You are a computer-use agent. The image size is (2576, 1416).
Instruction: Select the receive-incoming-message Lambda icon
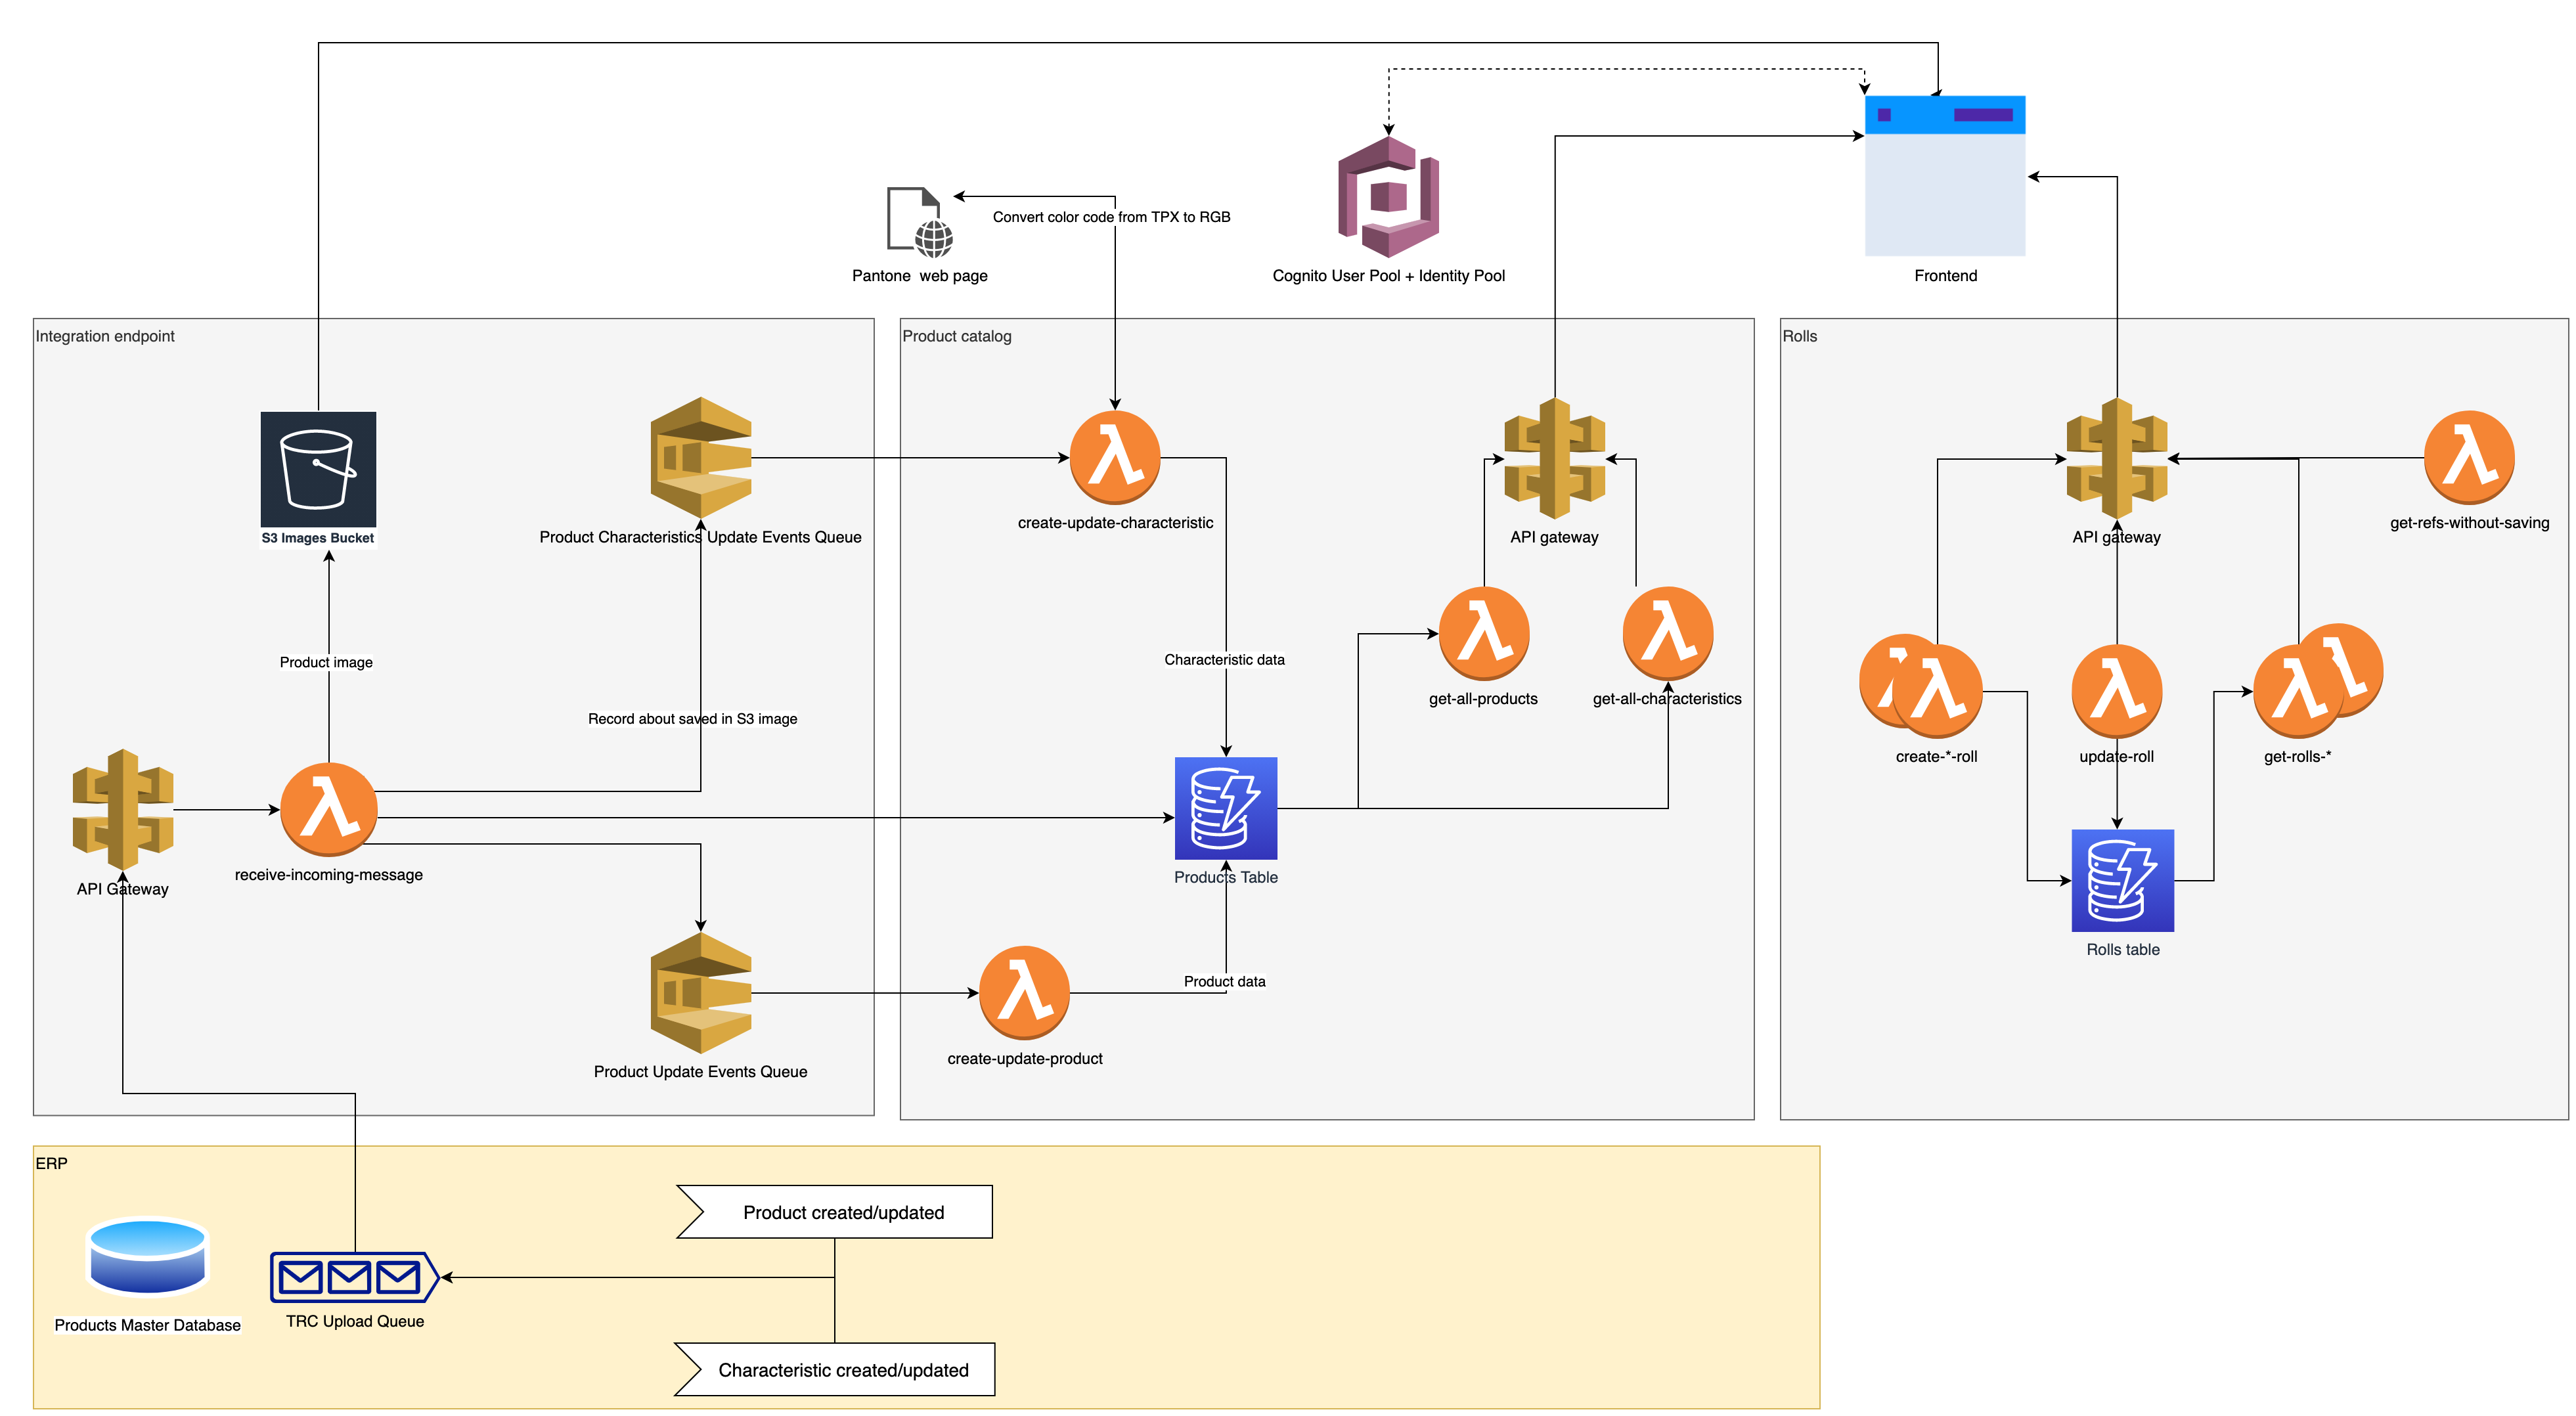[328, 809]
